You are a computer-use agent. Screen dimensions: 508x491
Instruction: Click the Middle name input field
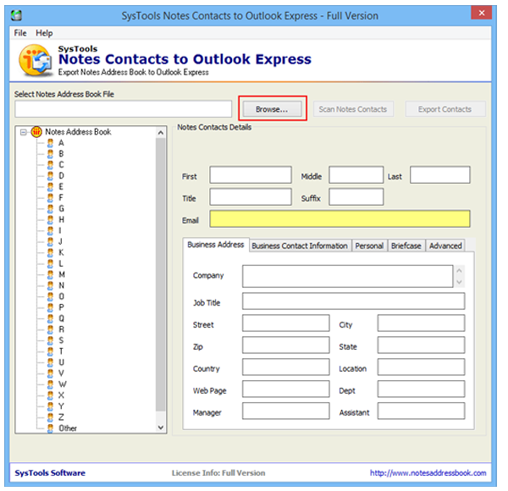[356, 175]
